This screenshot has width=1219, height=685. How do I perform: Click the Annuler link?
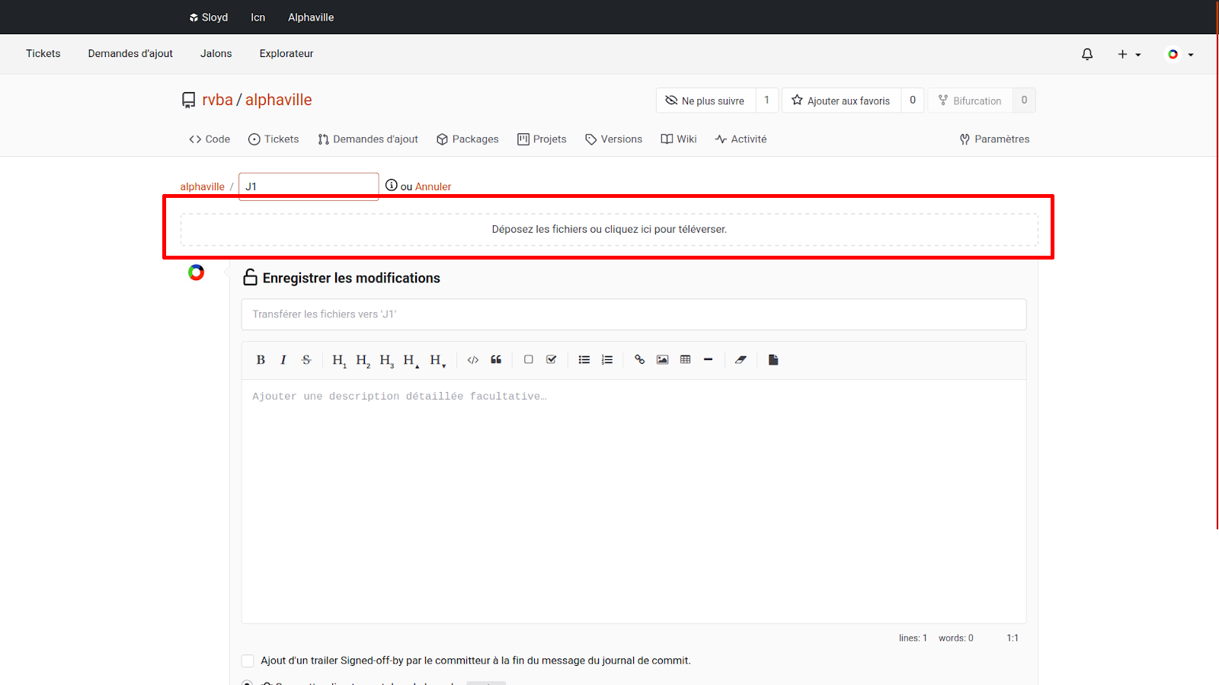(x=433, y=186)
